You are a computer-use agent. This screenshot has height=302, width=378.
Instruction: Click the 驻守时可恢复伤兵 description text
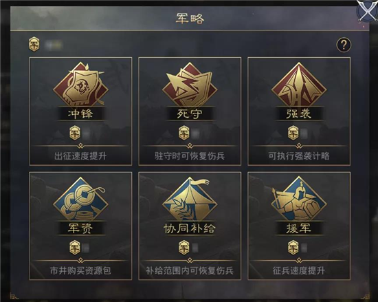click(190, 156)
